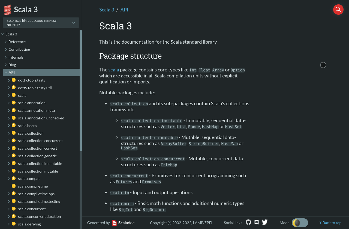349x229 pixels.
Task: Click the package icon next to scala.annotation
Action: 14,103
